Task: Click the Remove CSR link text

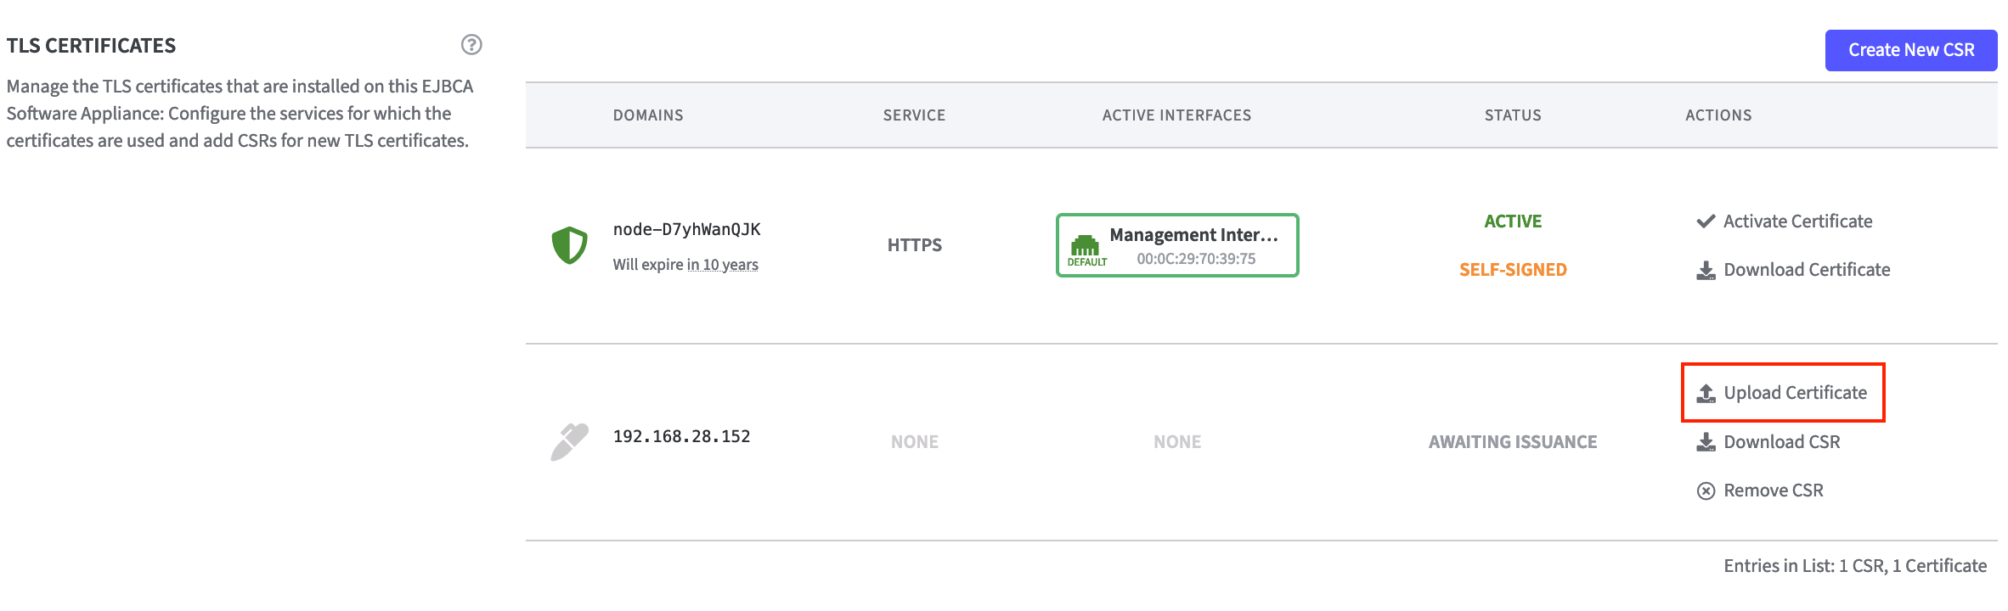Action: click(1773, 490)
